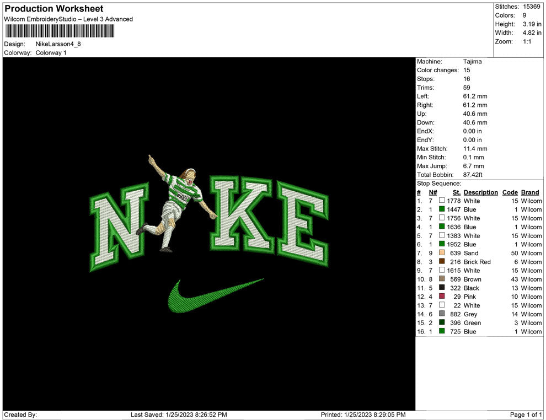The width and height of the screenshot is (546, 420).
Task: Click the Colorway 1 value
Action: [x=51, y=52]
